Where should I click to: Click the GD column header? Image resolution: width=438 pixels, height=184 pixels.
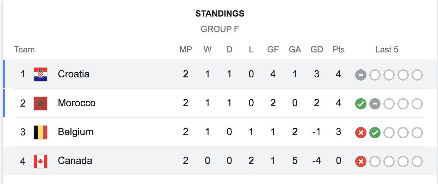click(317, 50)
